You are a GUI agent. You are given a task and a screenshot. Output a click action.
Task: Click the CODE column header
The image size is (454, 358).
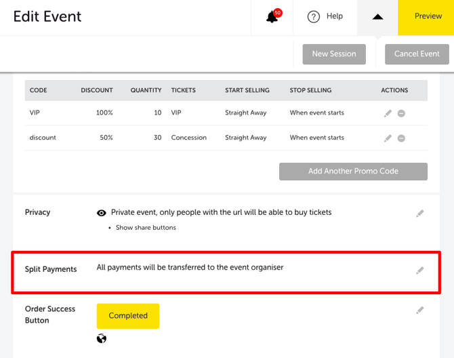coord(38,90)
